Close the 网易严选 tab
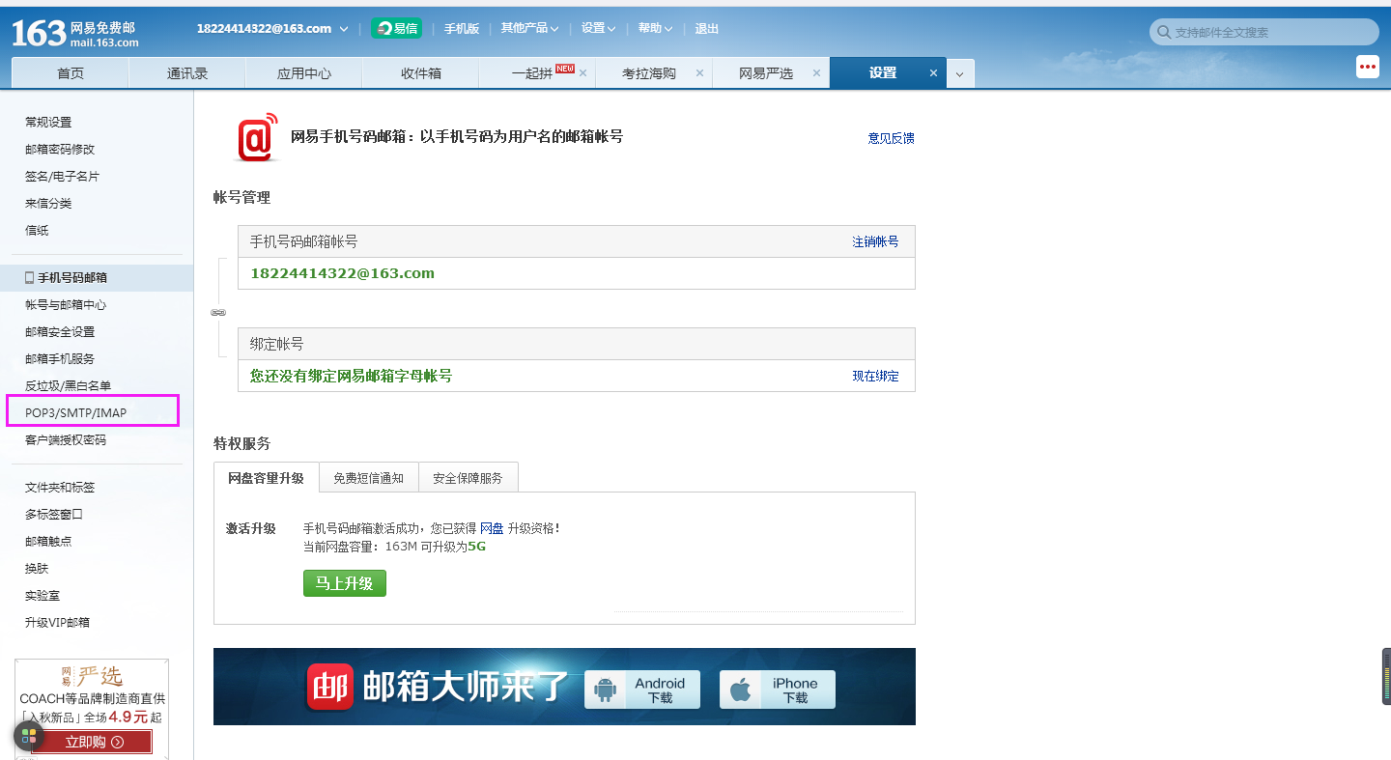This screenshot has height=760, width=1391. pyautogui.click(x=816, y=73)
